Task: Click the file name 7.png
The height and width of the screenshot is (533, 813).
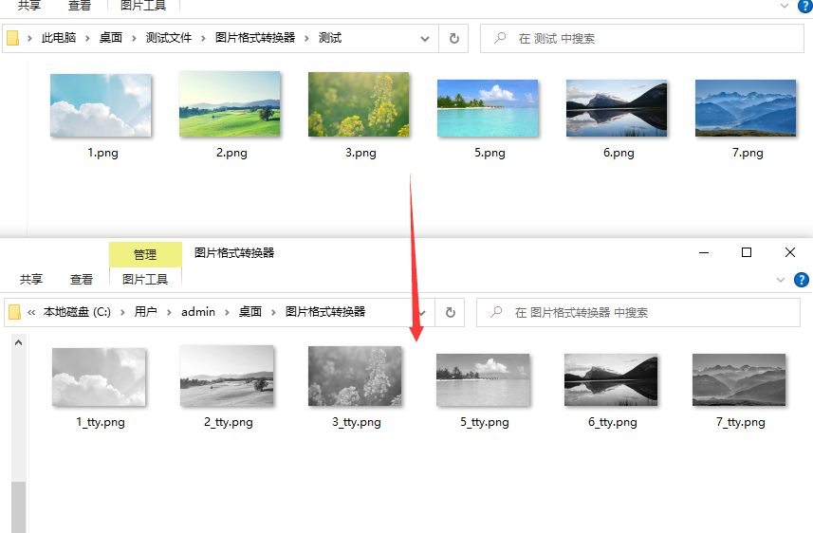Action: 748,153
